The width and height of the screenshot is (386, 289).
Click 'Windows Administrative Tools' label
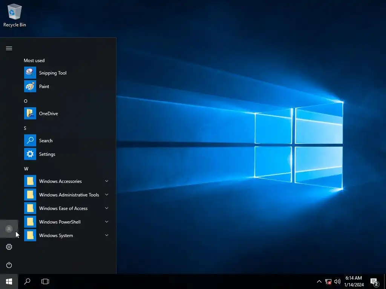(69, 195)
